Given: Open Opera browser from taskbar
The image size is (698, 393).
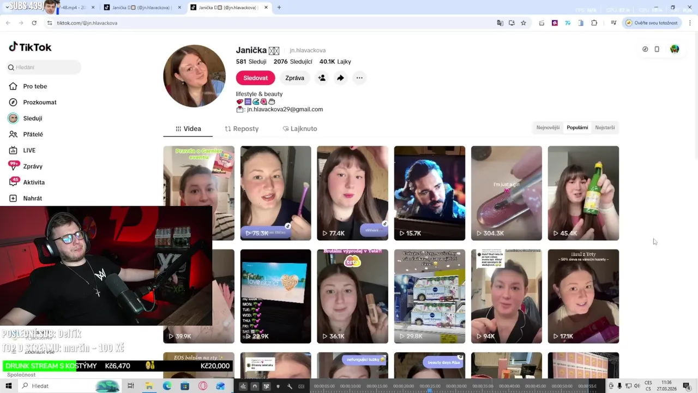Looking at the screenshot, I should click(x=203, y=386).
